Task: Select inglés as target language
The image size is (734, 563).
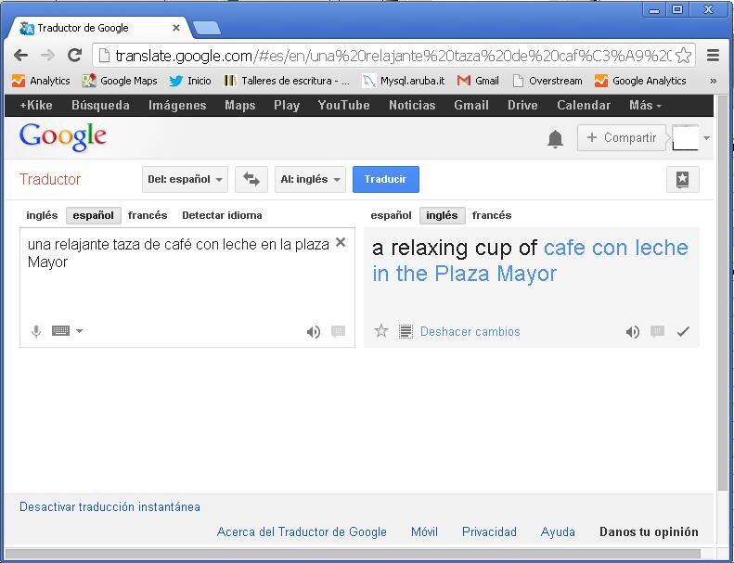Action: [442, 215]
